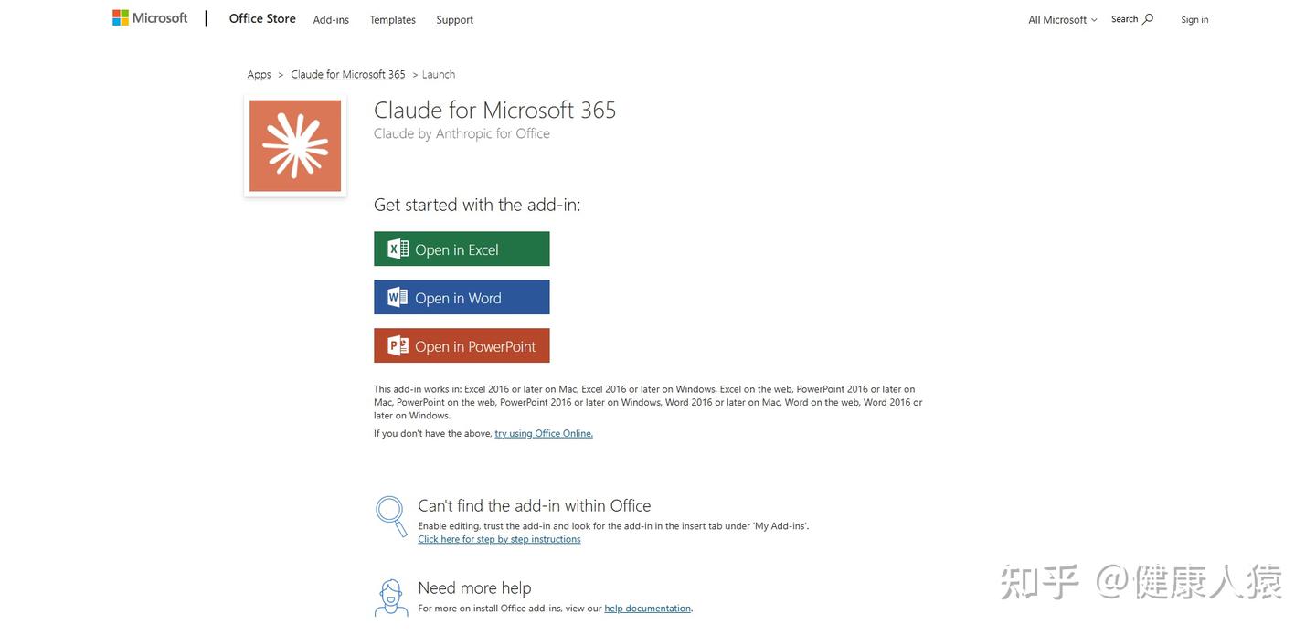Click the magnifying glass icon beside Can't find
This screenshot has width=1316, height=635.
(391, 516)
